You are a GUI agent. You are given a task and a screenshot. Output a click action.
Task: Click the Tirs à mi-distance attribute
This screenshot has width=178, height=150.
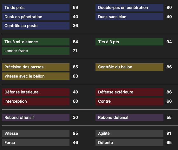coord(36,42)
